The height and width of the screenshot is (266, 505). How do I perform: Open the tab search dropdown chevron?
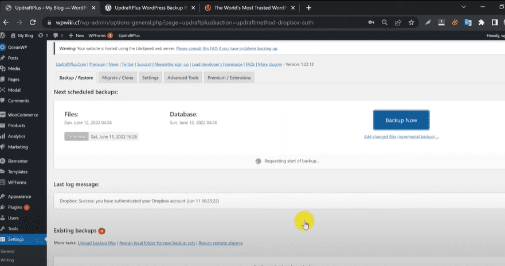(464, 7)
